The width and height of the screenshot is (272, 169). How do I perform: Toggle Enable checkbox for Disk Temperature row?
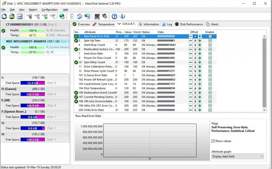pos(210,88)
